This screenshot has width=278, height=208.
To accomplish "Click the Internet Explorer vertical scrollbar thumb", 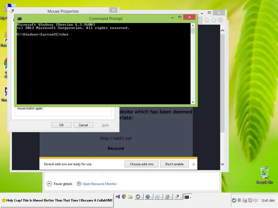I will coord(223,83).
